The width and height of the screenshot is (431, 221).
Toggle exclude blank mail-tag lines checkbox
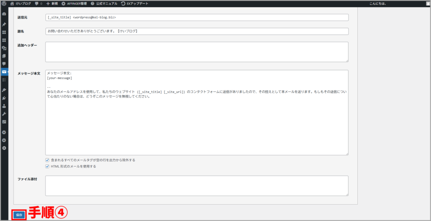[47, 160]
